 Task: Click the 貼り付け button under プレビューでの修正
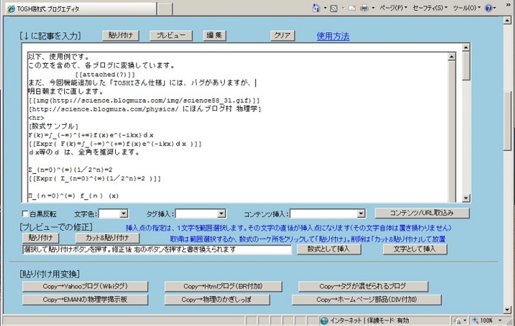tap(41, 237)
